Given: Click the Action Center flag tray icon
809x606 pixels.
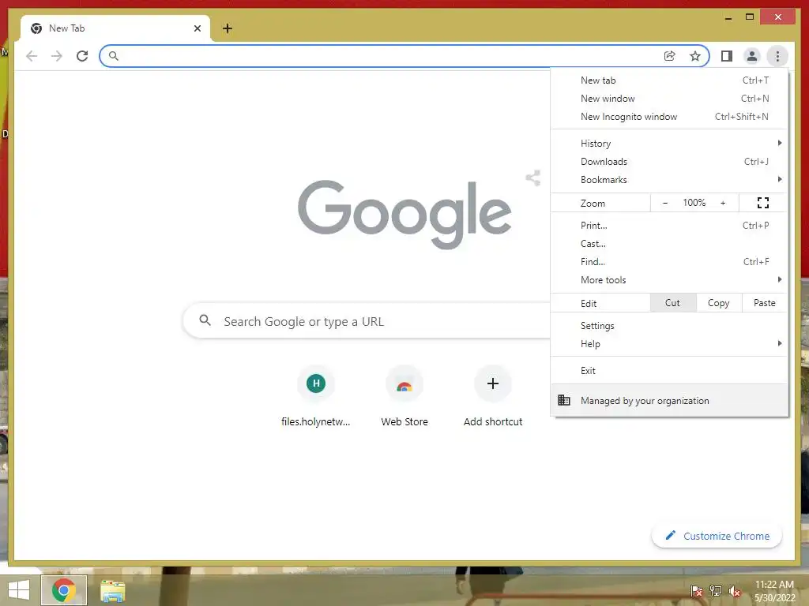Looking at the screenshot, I should coord(696,590).
